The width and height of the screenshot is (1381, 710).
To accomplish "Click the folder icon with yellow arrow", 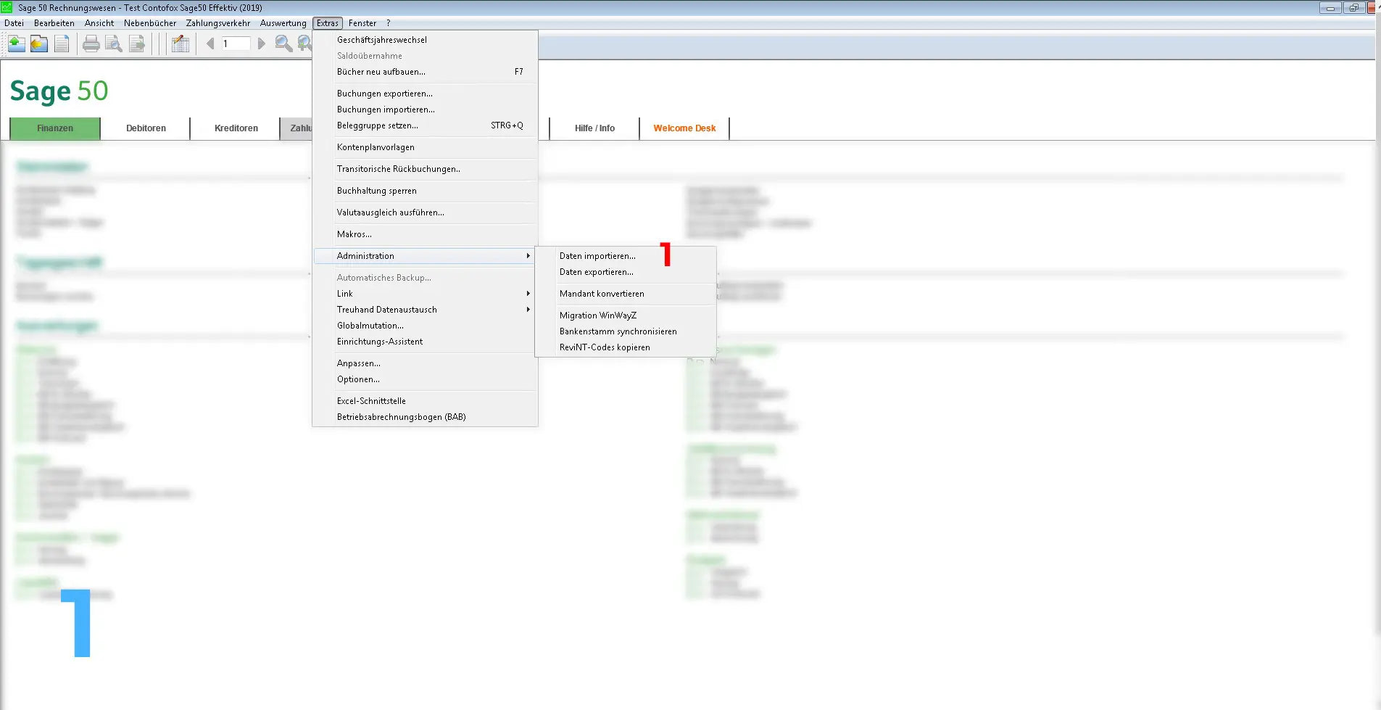I will pos(39,44).
